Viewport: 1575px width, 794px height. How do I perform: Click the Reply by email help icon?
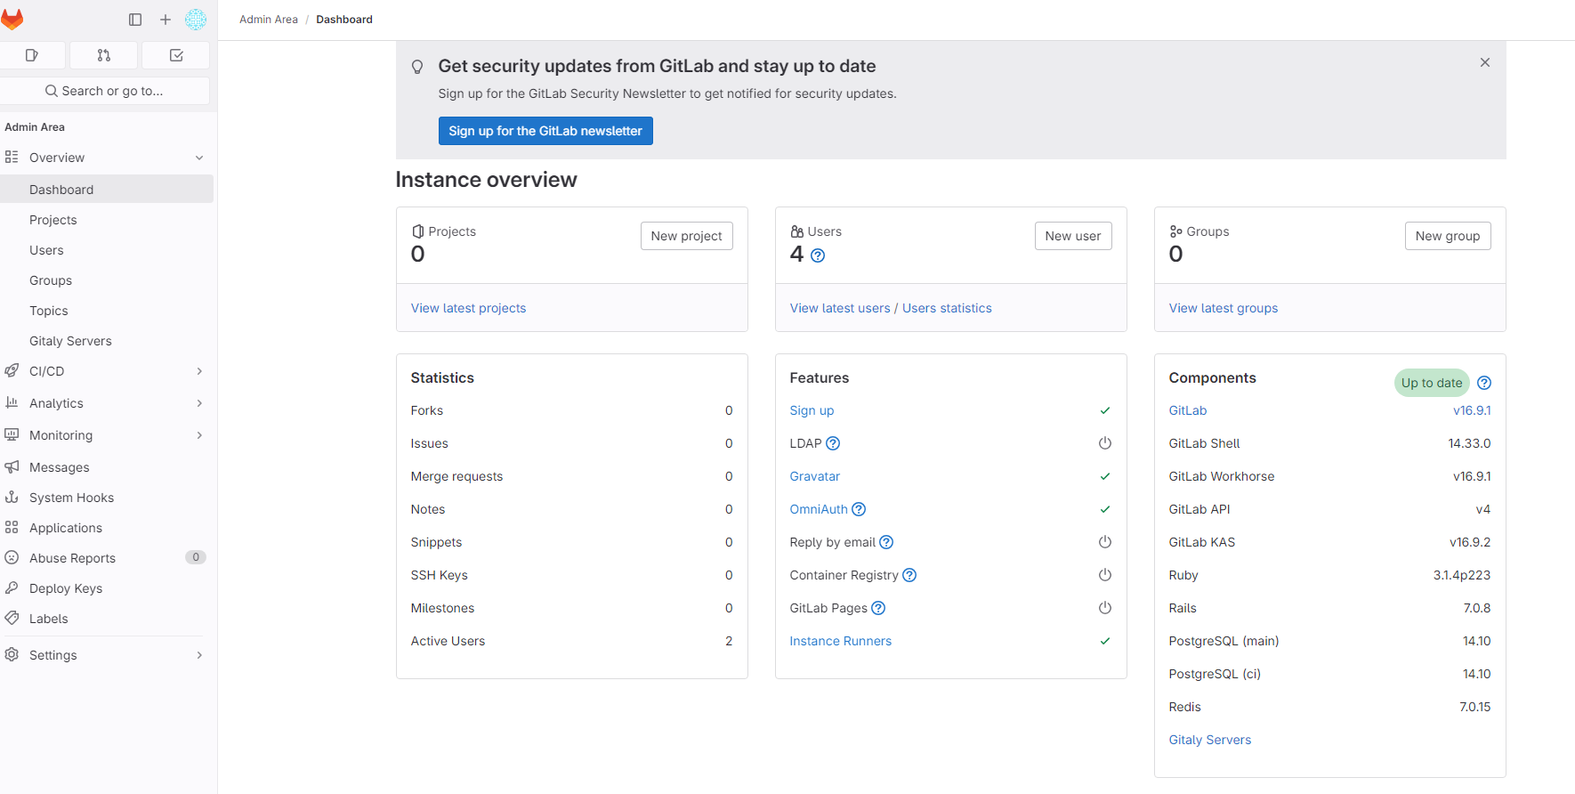886,542
